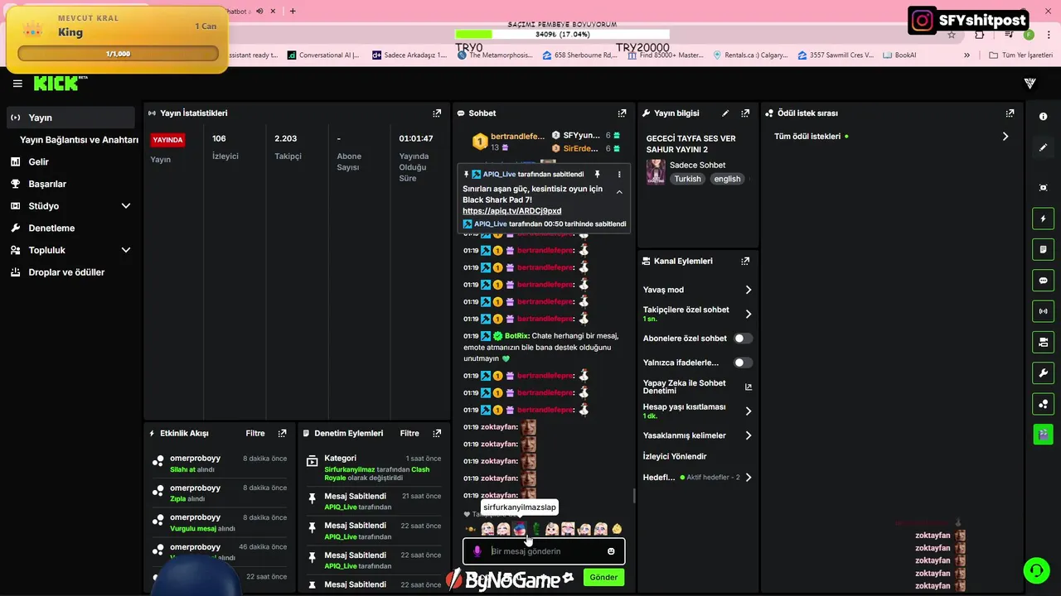Image resolution: width=1061 pixels, height=596 pixels.
Task: Click the lightning bolt icon in right sidebar
Action: coord(1043,219)
